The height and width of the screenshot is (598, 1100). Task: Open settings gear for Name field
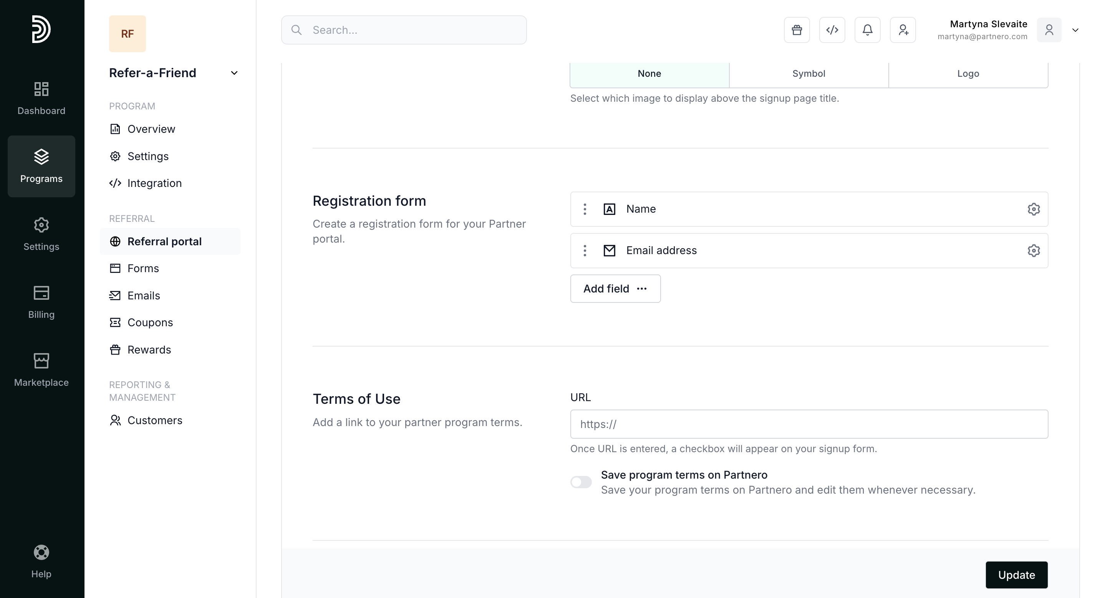[x=1034, y=209]
